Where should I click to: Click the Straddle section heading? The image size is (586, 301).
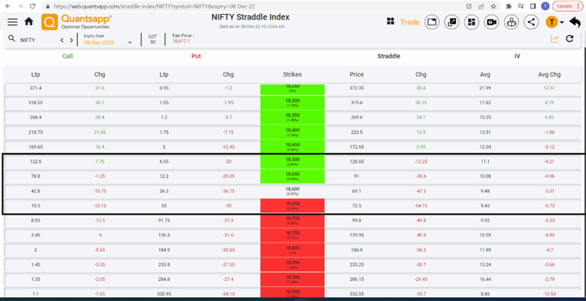(389, 56)
